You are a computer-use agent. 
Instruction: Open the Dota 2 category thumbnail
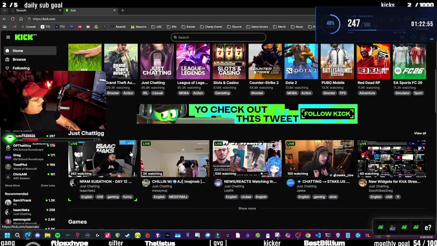[x=301, y=61]
